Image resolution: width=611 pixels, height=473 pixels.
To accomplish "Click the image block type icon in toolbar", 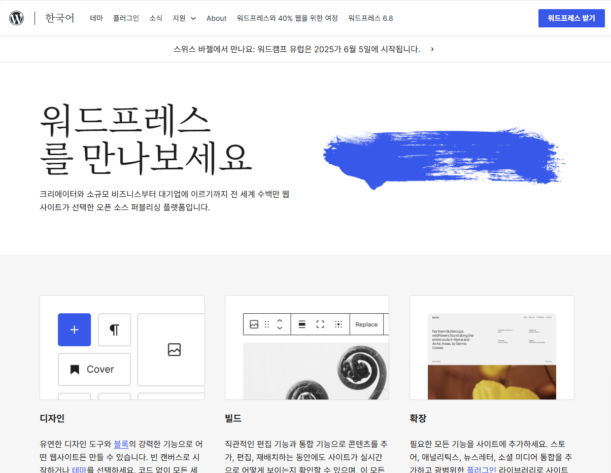I will click(254, 324).
